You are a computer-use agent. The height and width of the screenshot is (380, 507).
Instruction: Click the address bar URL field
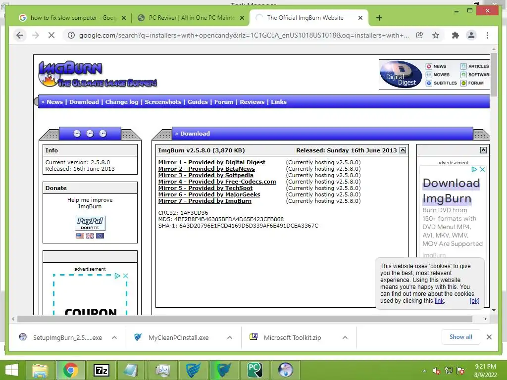point(244,35)
